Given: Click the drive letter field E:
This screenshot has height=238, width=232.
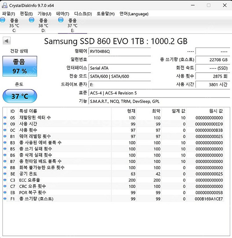Looking at the screenshot, I should (120, 85).
